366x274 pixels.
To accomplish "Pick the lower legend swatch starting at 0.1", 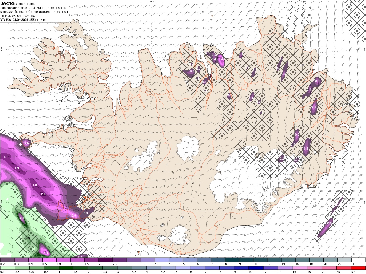I will 7,268.
